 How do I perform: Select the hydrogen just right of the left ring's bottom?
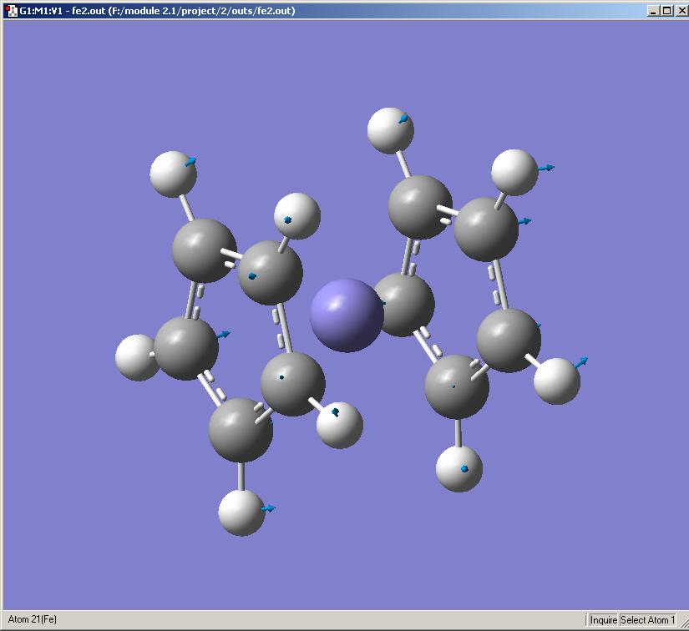(x=340, y=425)
